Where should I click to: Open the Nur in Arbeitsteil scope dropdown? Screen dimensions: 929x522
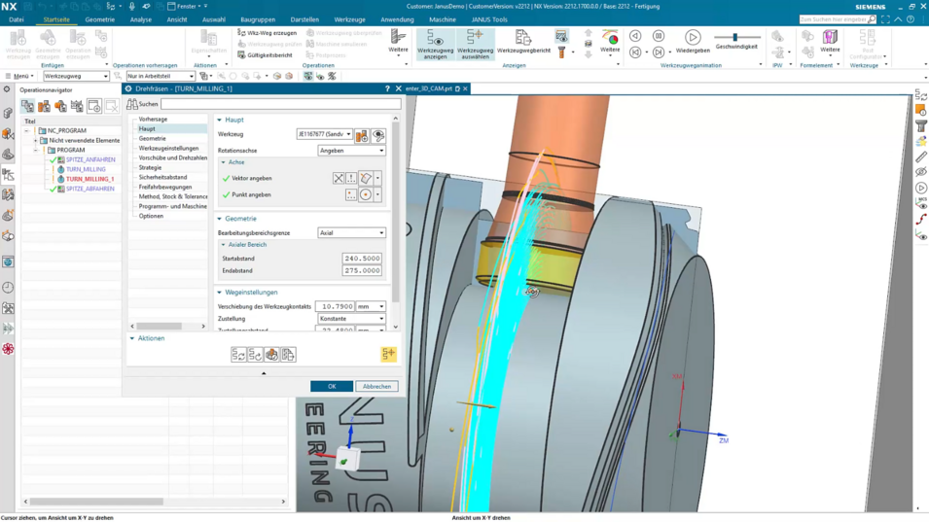[x=161, y=77]
